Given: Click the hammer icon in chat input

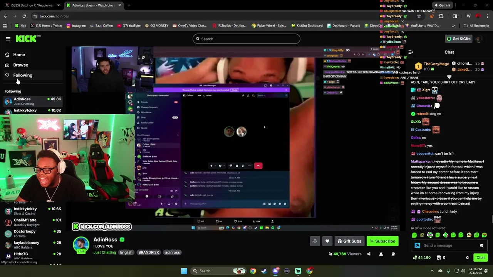Looking at the screenshot, I should pyautogui.click(x=417, y=245).
